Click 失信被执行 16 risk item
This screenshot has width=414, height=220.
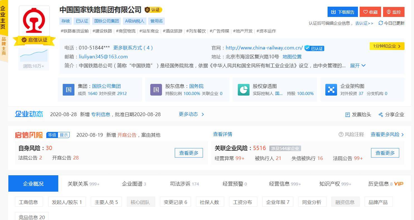[x=307, y=158]
